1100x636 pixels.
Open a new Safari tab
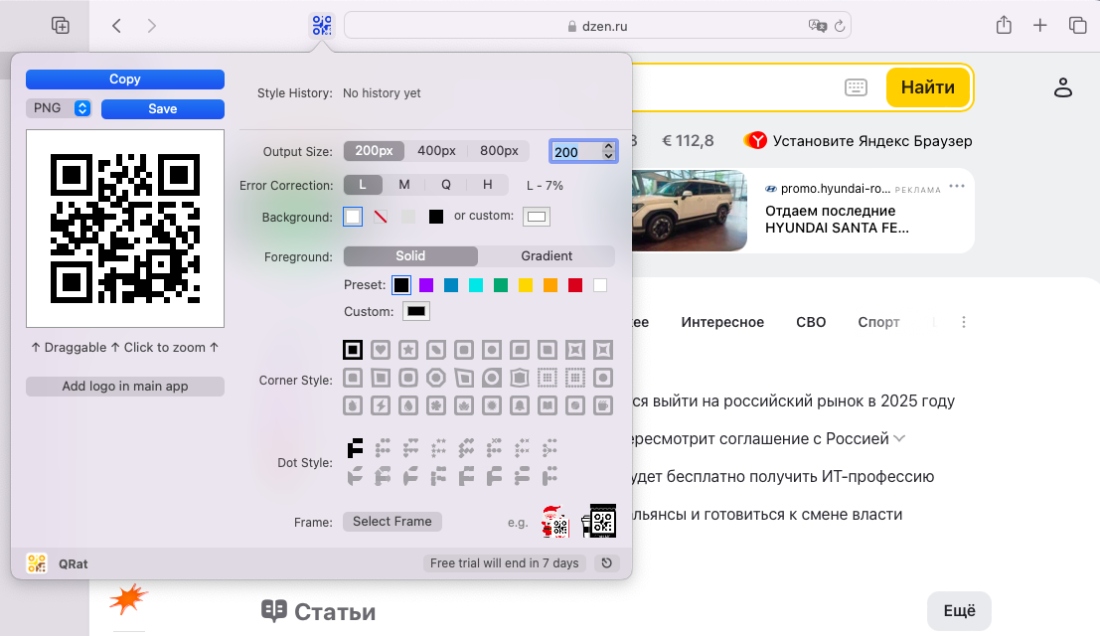[x=1039, y=25]
